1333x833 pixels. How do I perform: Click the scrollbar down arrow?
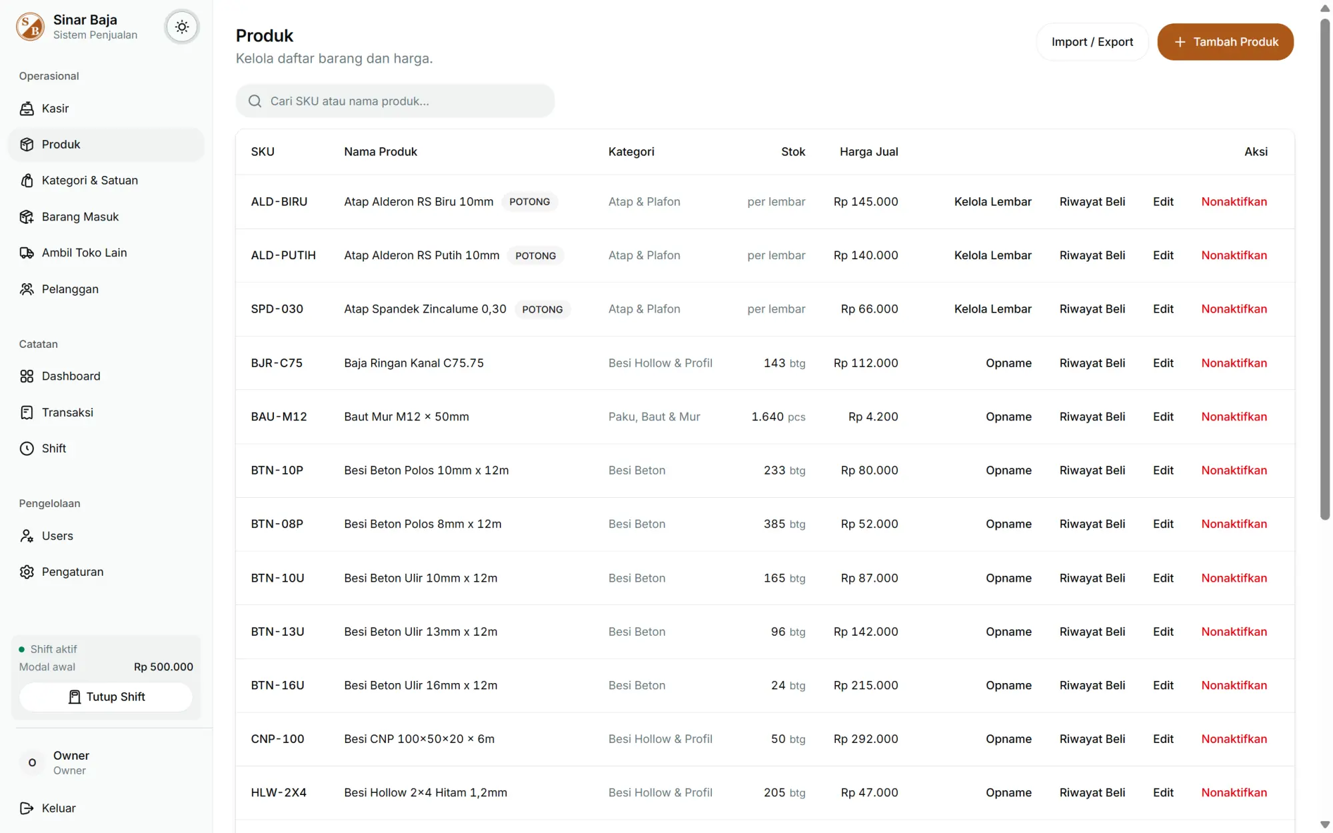(1325, 825)
